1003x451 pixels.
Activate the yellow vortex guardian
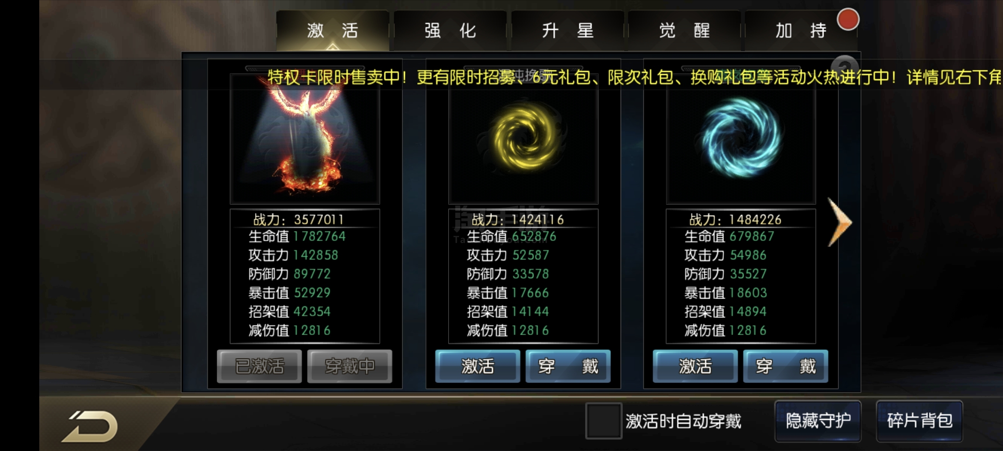[x=477, y=366]
